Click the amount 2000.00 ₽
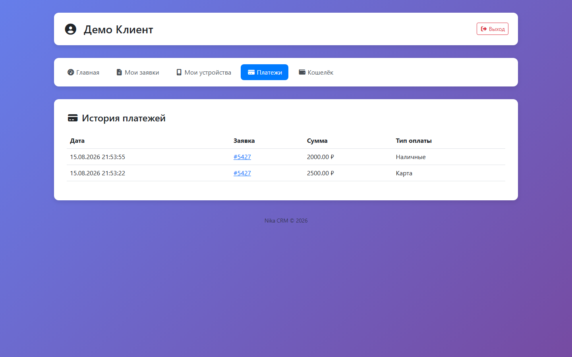Viewport: 572px width, 357px height. [x=321, y=157]
